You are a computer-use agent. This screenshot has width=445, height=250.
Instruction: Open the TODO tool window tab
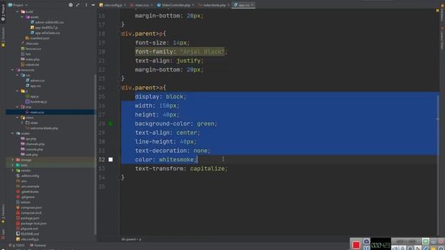(x=17, y=245)
